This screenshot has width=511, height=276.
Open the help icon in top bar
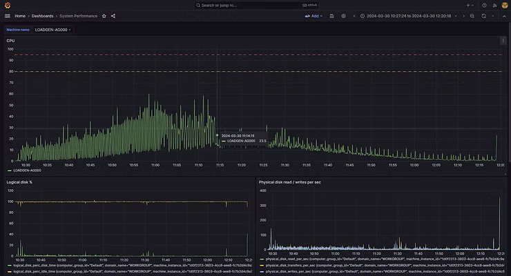[484, 6]
